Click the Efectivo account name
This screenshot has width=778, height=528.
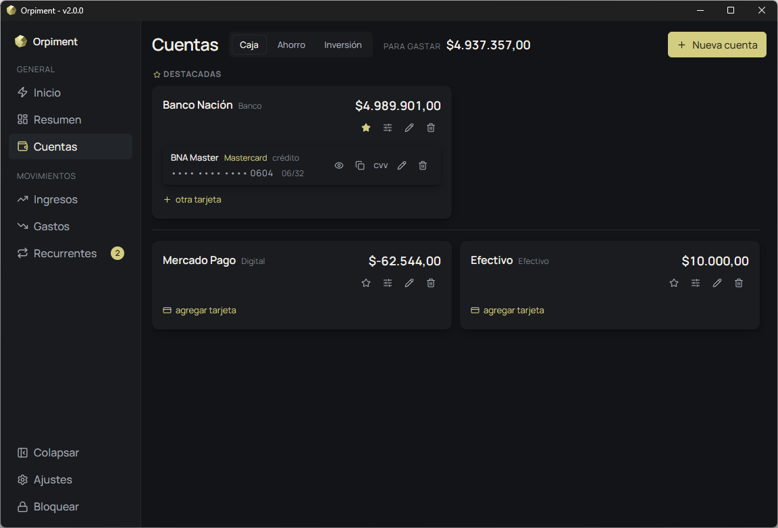click(491, 261)
